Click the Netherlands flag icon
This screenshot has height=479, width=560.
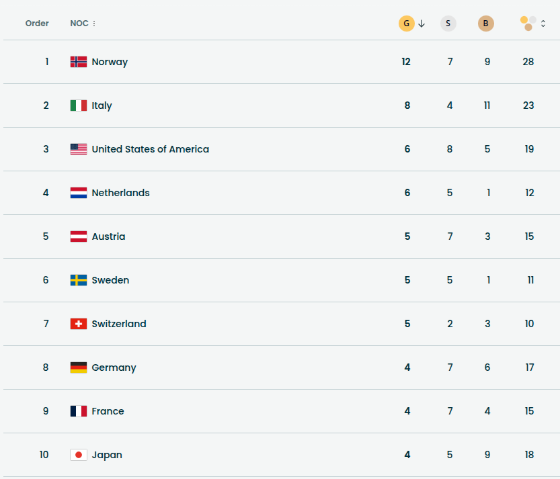tap(79, 193)
